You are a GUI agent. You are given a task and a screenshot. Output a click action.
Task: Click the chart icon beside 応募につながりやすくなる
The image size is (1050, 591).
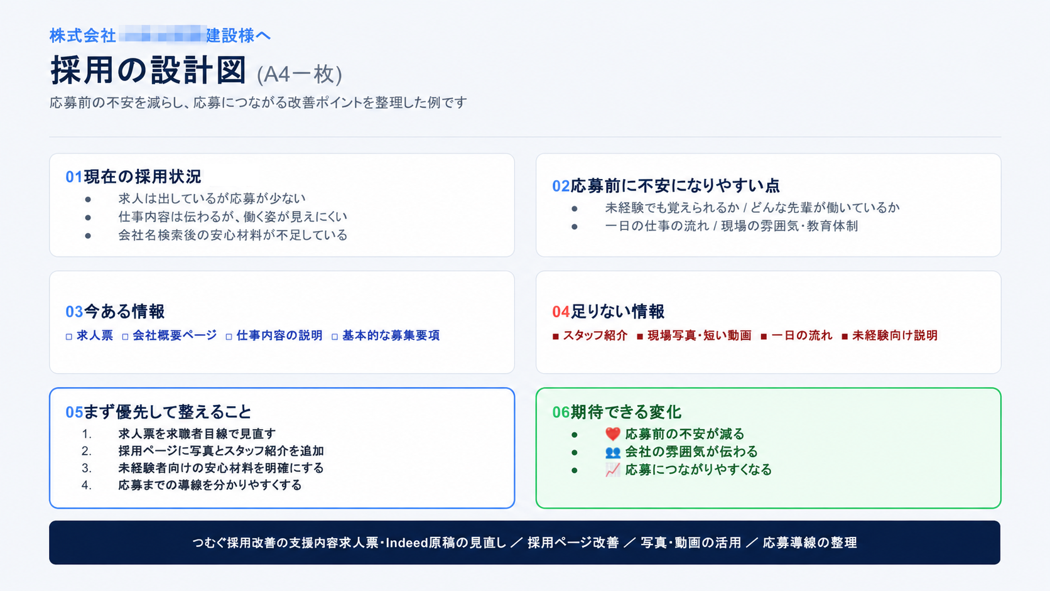(613, 470)
